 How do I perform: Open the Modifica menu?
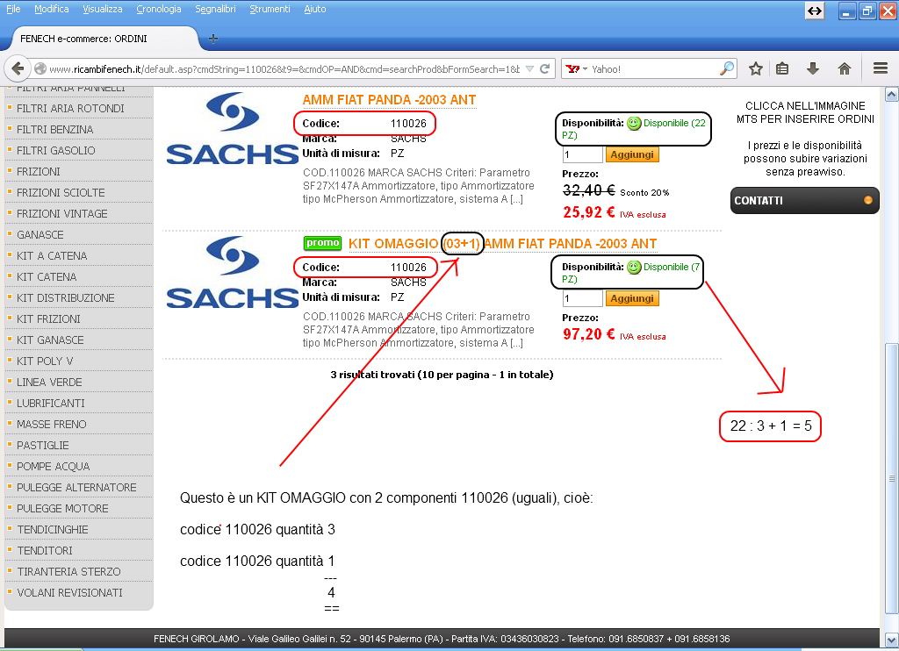point(52,9)
